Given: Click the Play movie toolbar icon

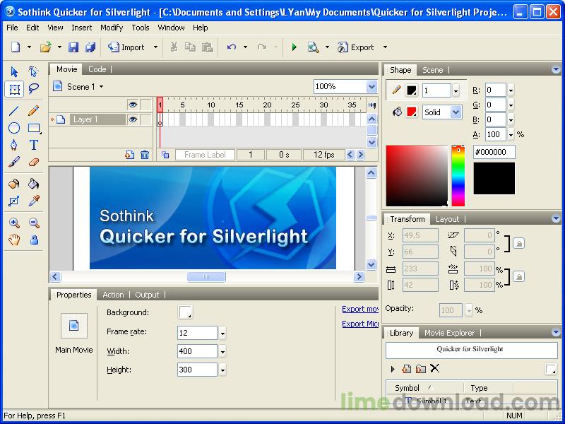Looking at the screenshot, I should (295, 47).
